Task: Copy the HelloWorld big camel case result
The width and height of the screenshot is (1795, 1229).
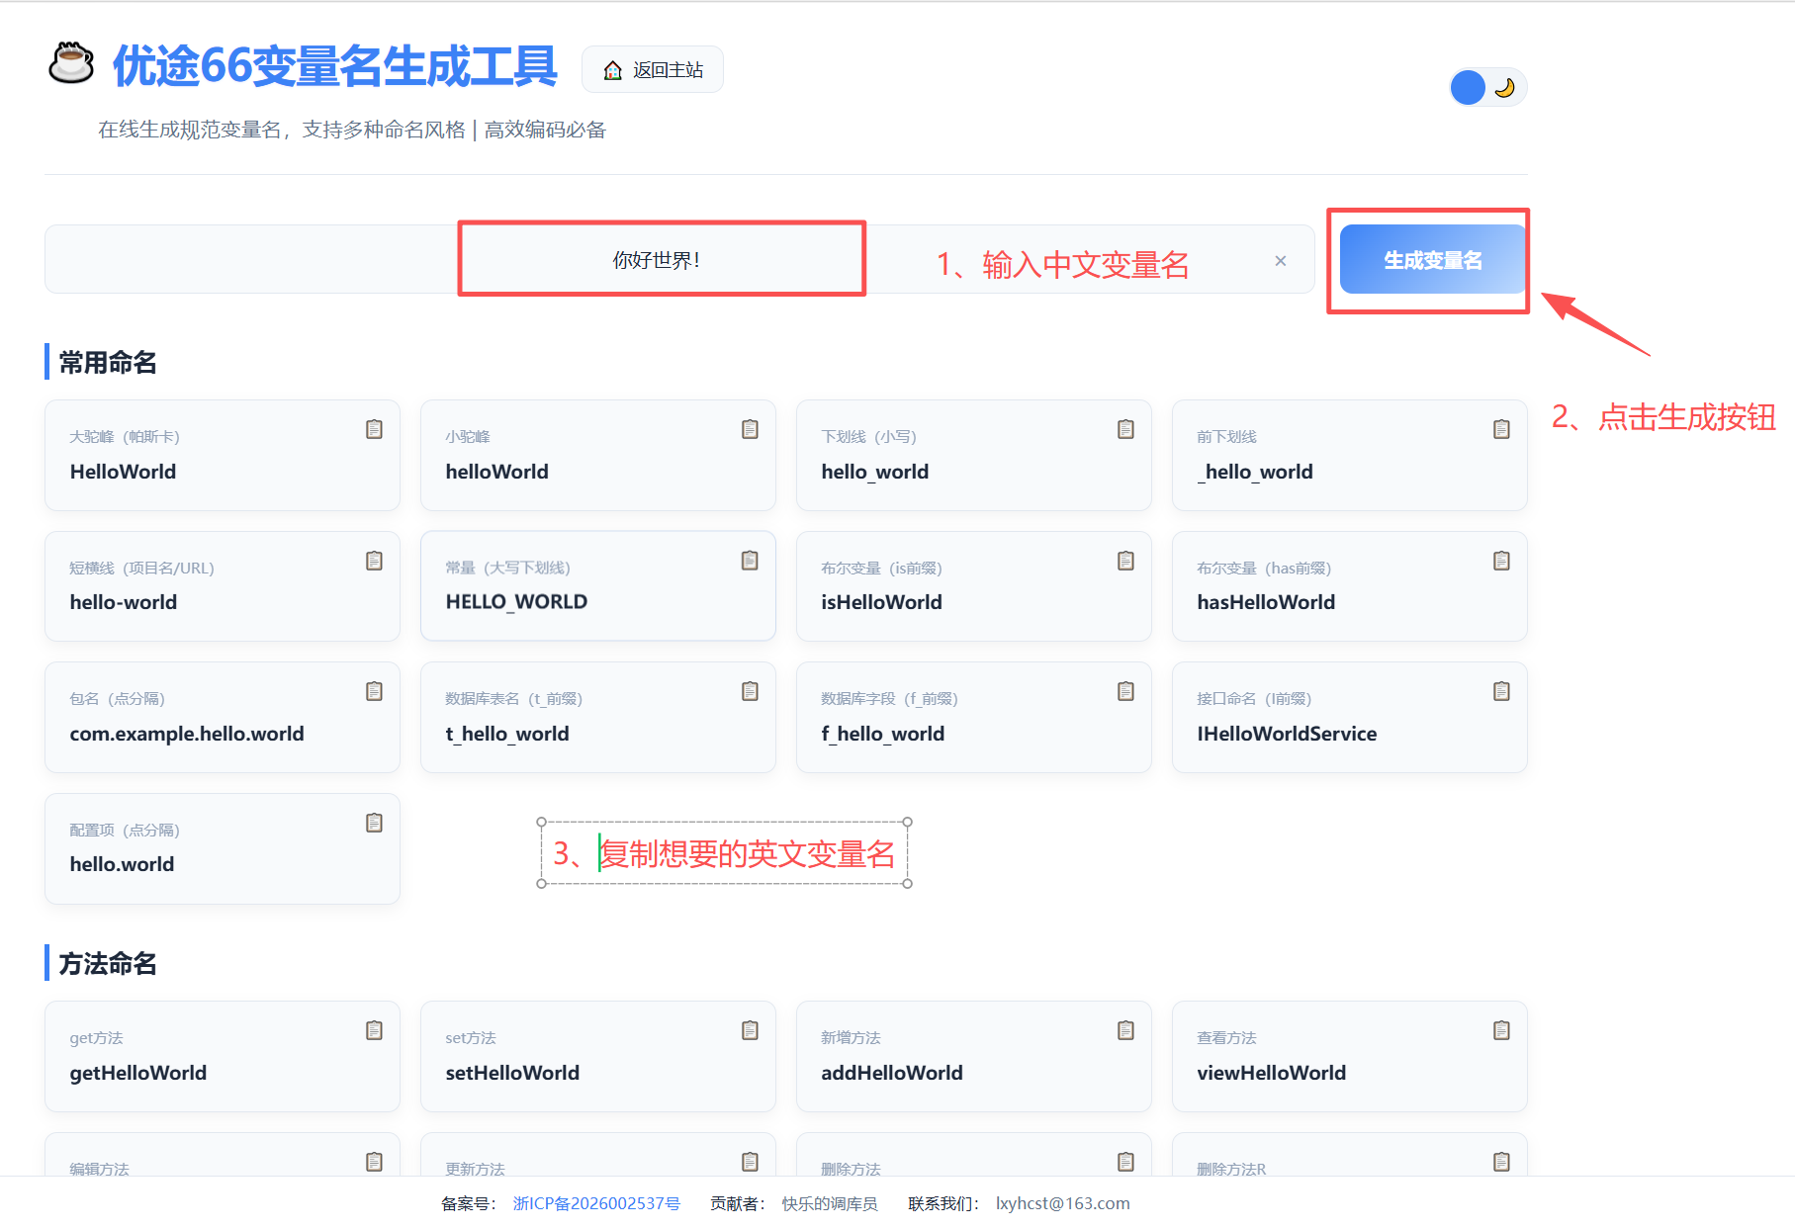Action: point(374,429)
